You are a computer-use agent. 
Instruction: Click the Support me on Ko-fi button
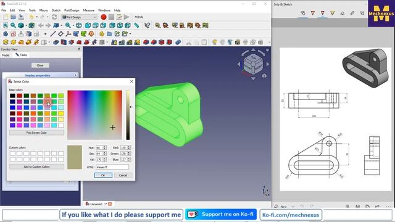tap(221, 215)
